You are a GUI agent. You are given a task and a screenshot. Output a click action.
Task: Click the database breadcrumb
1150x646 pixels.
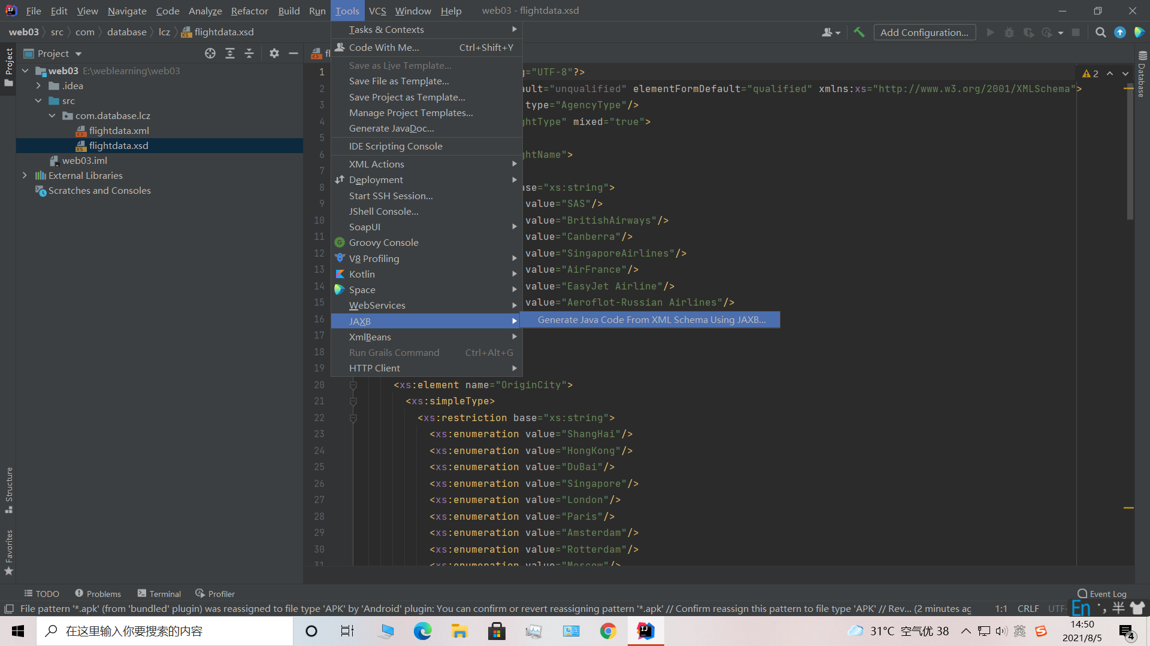click(126, 32)
